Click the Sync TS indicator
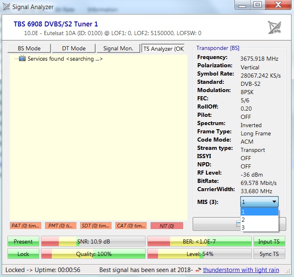The height and width of the screenshot is (277, 294). 269,254
